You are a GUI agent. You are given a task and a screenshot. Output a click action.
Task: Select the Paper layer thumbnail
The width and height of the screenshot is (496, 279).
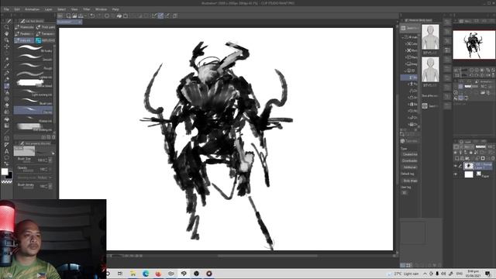[x=469, y=174]
